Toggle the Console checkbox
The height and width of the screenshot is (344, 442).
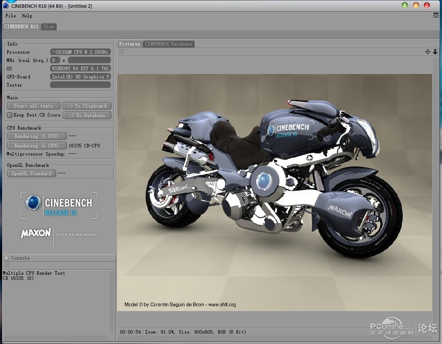pos(6,258)
